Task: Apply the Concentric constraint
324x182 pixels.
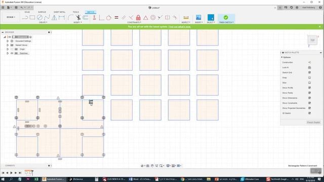Action: click(153, 18)
